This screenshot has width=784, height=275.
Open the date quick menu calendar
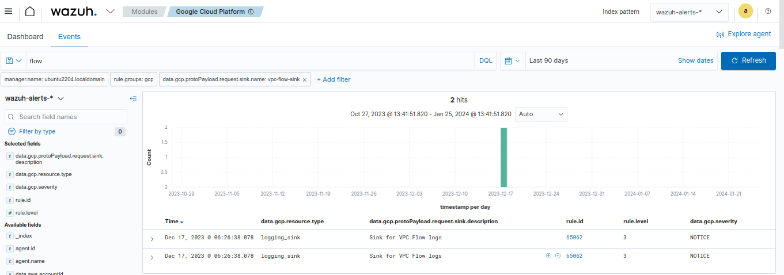point(512,60)
